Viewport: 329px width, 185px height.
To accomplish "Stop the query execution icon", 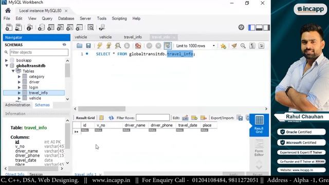I will [127, 46].
